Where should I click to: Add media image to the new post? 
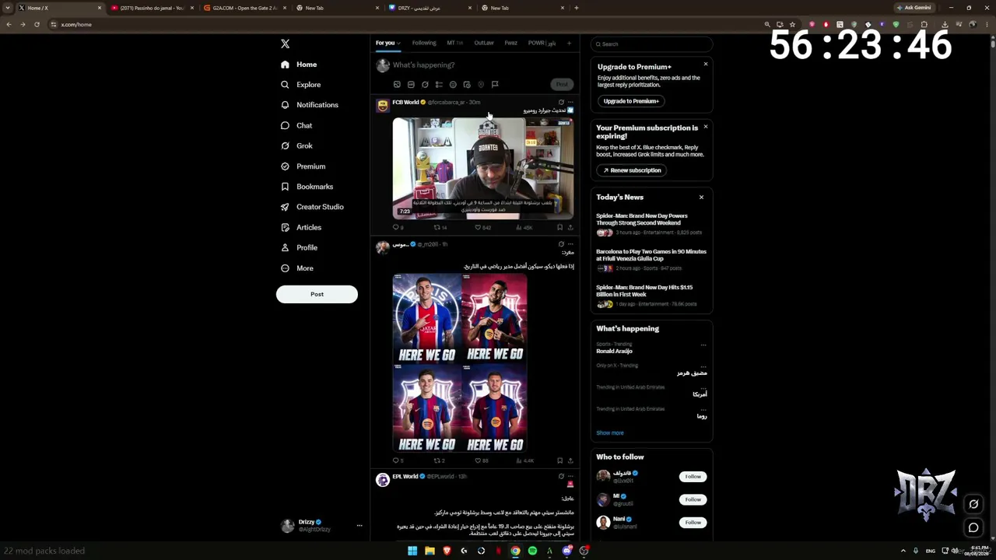click(397, 85)
